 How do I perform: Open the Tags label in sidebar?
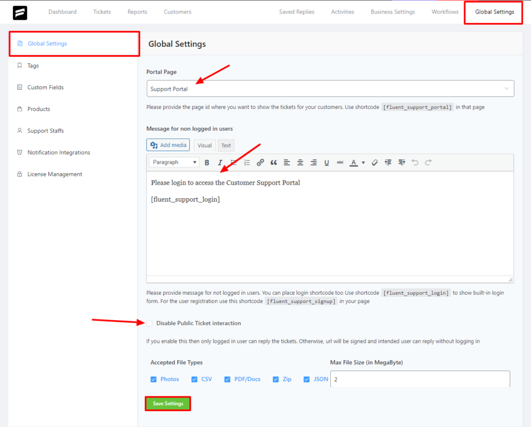click(33, 66)
